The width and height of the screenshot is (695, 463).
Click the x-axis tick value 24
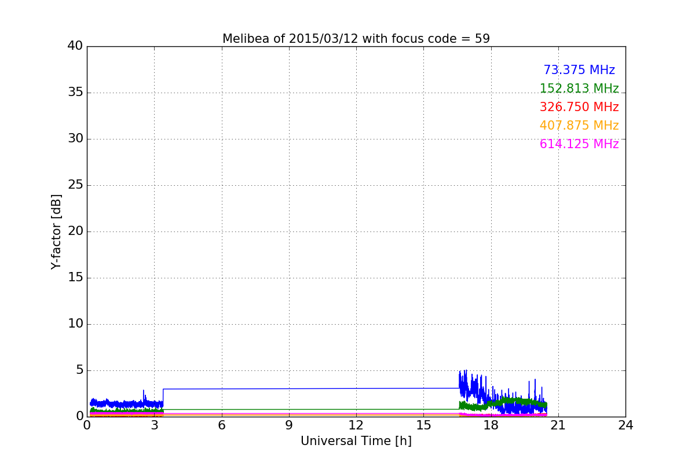pos(625,425)
